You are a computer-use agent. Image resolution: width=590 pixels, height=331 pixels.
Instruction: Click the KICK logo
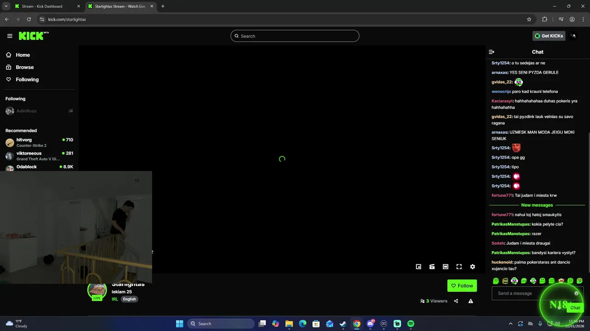[34, 36]
